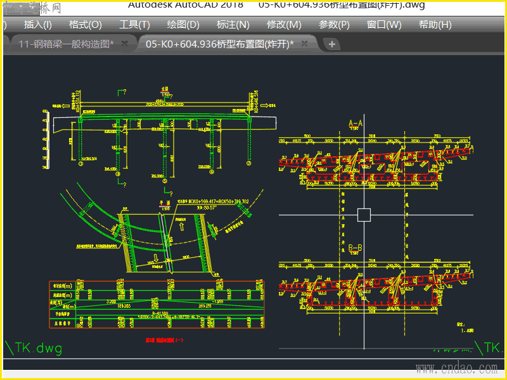Image resolution: width=507 pixels, height=380 pixels.
Task: Select the 05-K0+604.936桥型布置图 drawing tab
Action: pyautogui.click(x=219, y=44)
